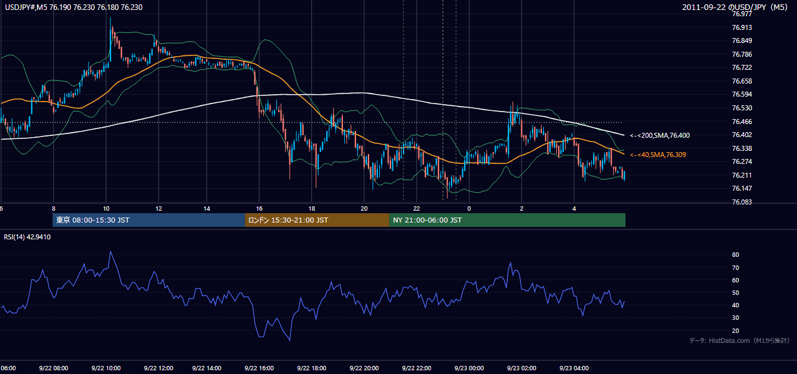This screenshot has width=797, height=374.
Task: Click price scale value 76.466
Action: coord(742,122)
